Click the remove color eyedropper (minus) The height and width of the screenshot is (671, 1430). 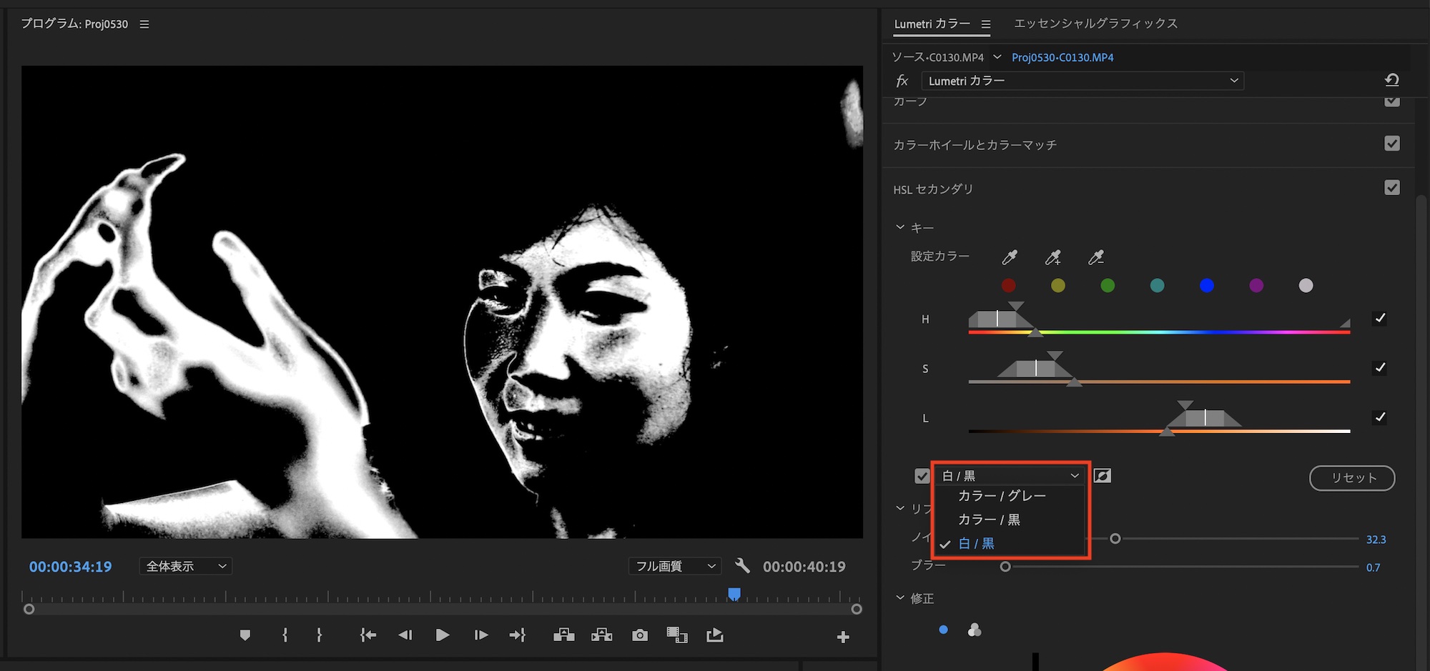click(x=1095, y=257)
